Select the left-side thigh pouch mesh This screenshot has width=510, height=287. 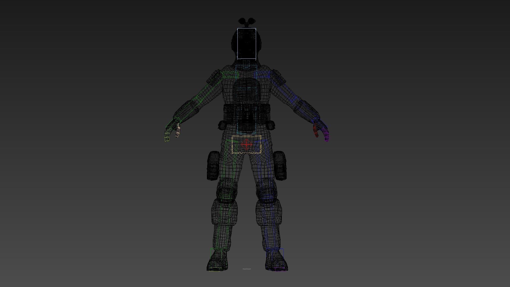tap(213, 165)
